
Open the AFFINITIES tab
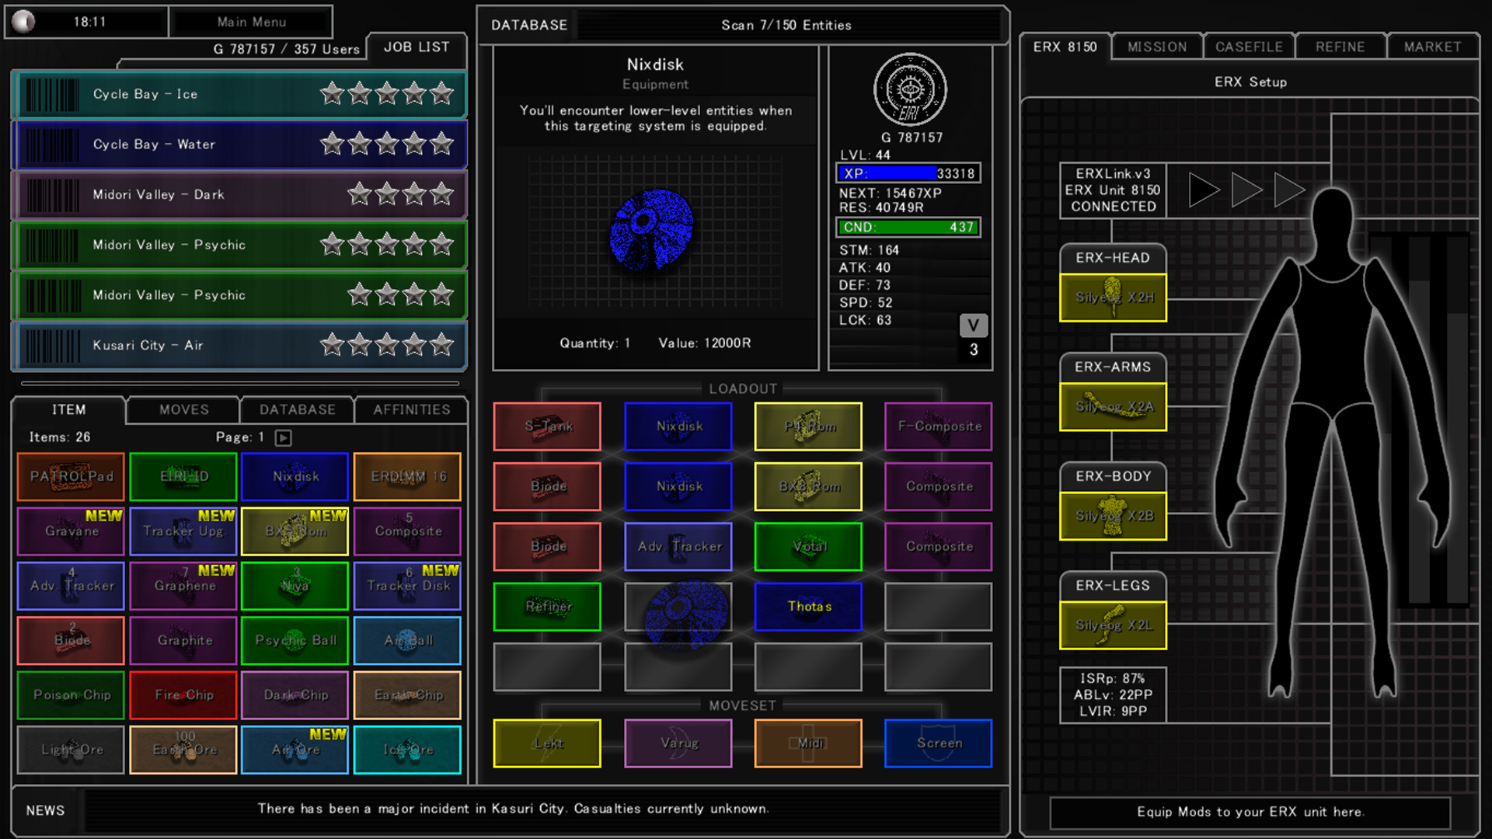point(412,409)
